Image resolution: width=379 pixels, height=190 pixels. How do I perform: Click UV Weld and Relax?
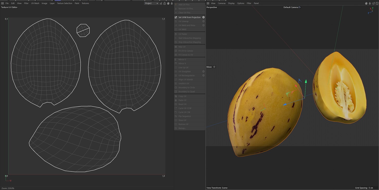coord(189,25)
